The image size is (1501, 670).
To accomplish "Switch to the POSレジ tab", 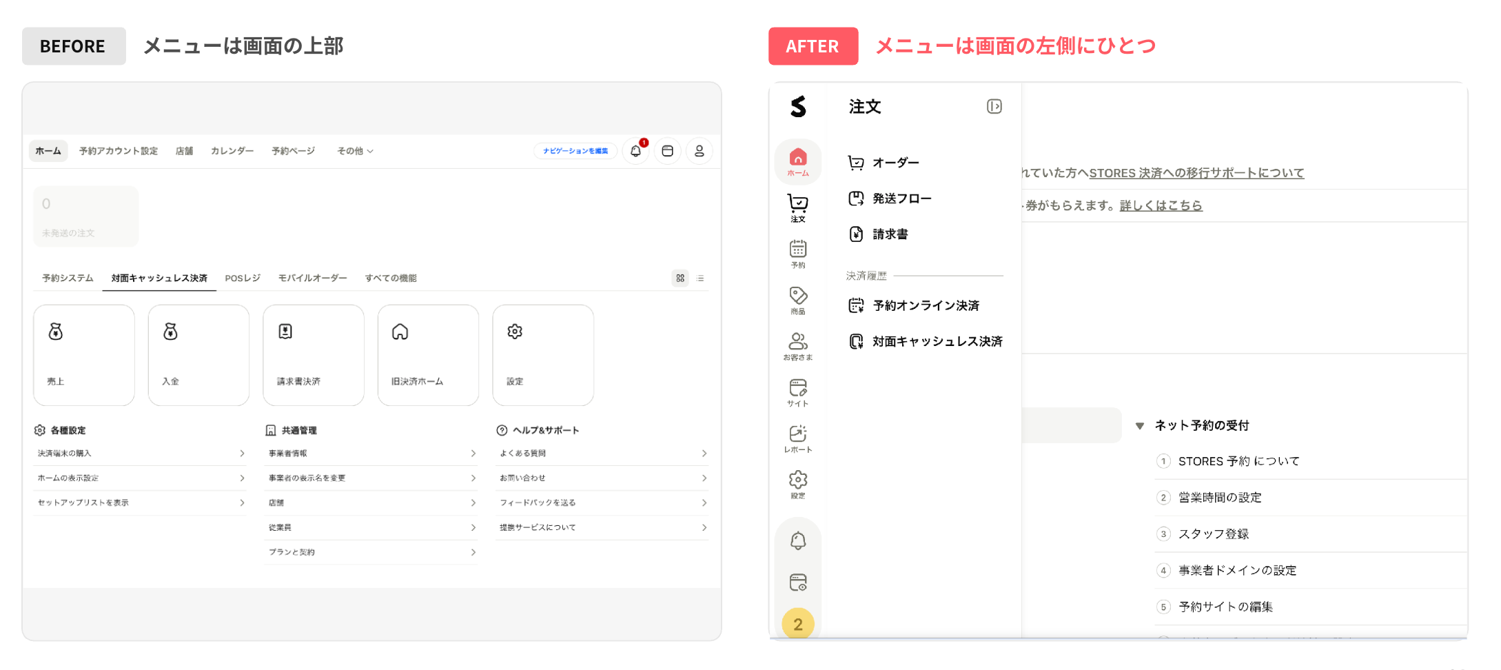I will click(243, 278).
